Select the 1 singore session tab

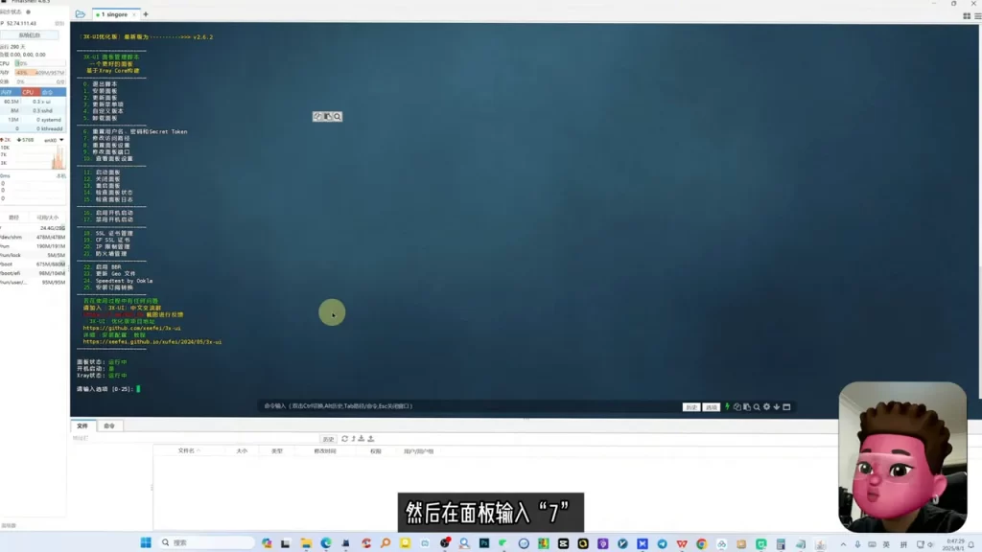(x=115, y=14)
